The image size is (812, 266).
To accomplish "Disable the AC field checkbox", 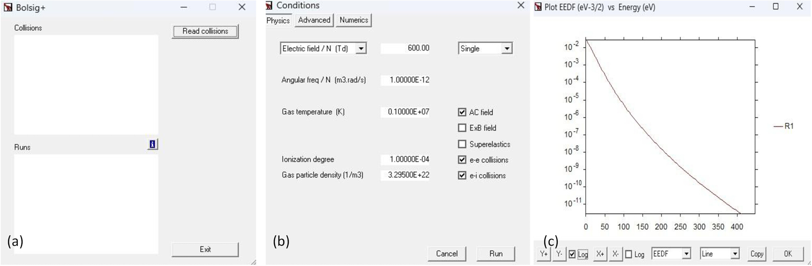I will point(462,112).
